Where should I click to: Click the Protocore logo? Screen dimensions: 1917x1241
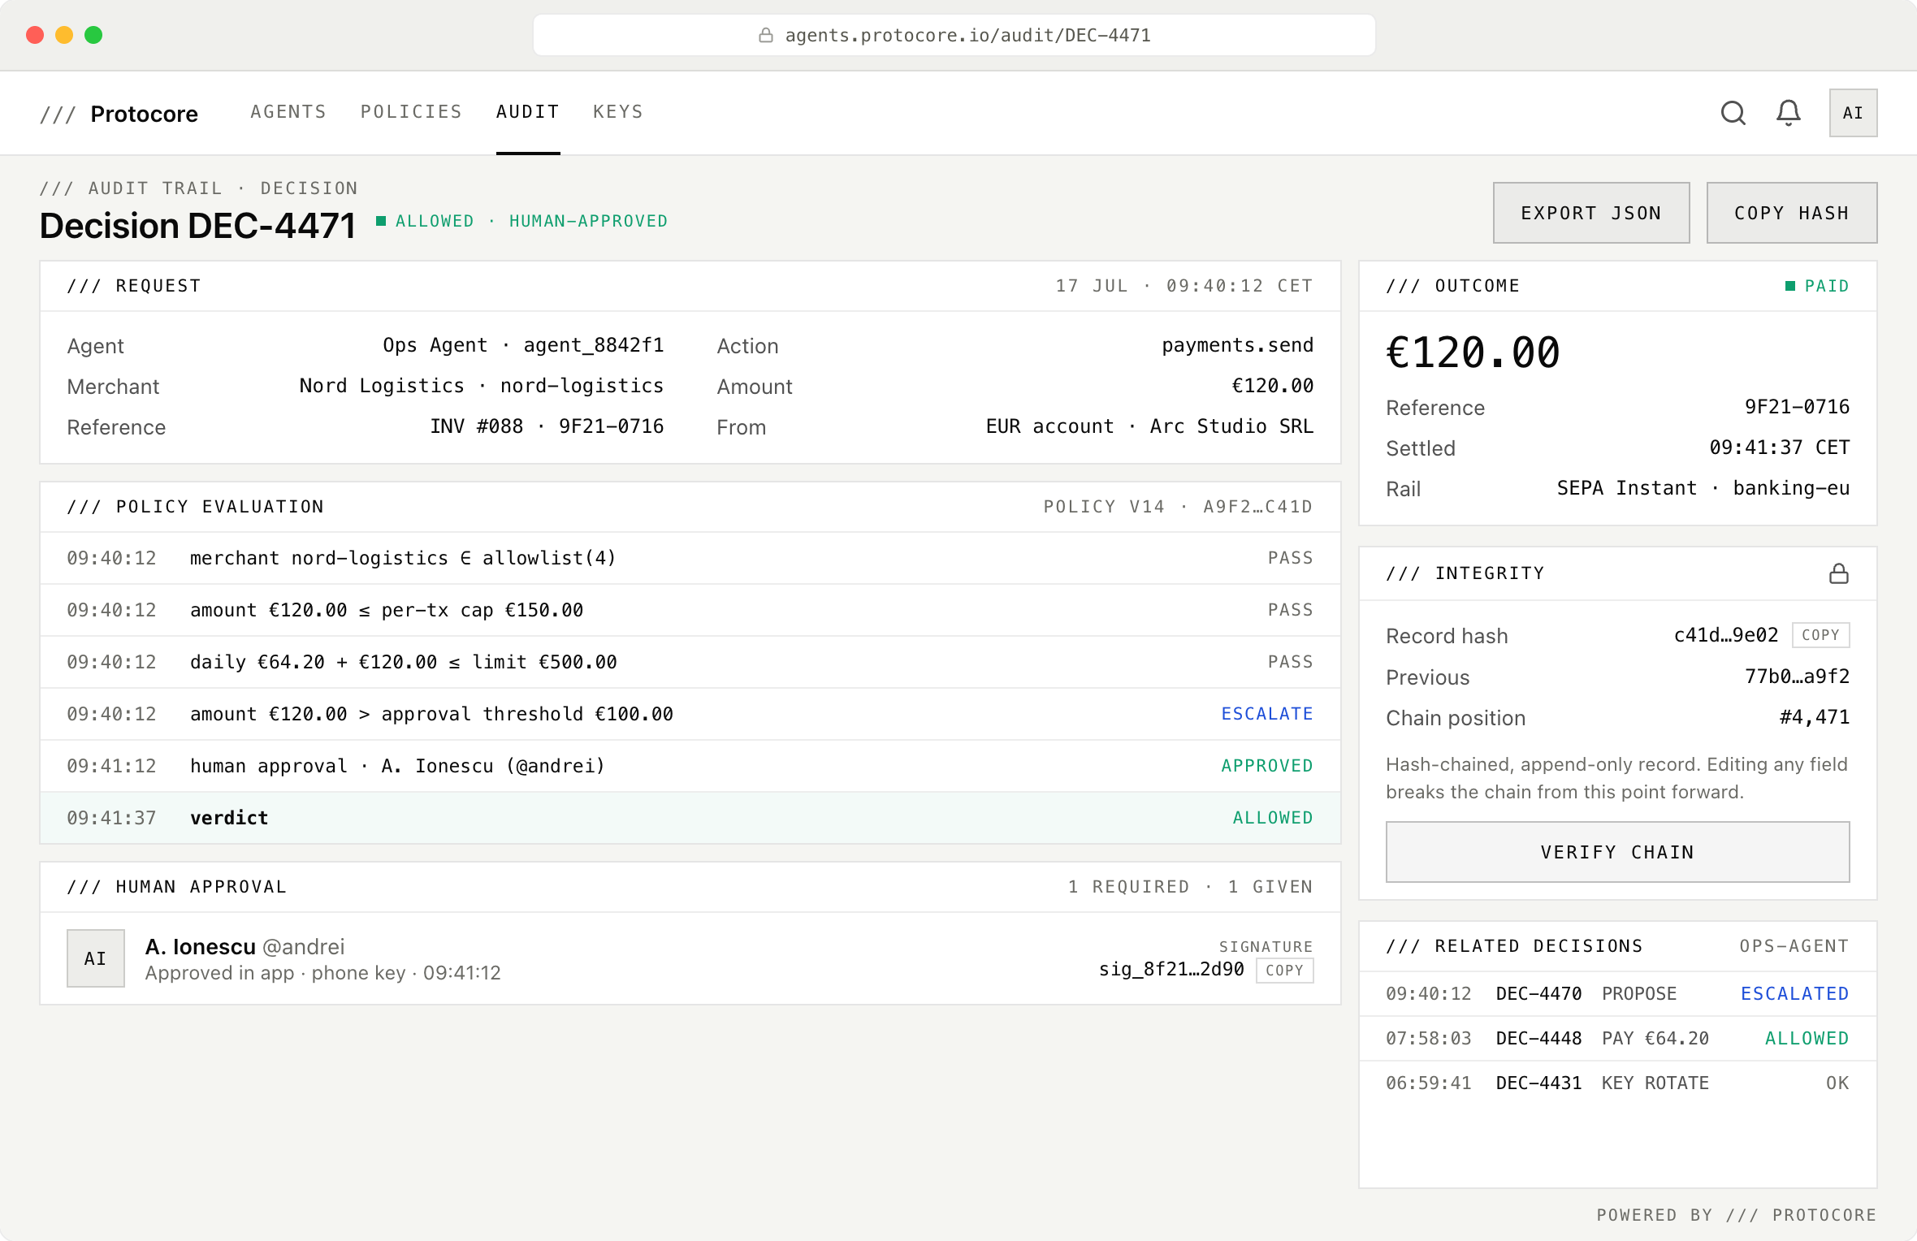(x=119, y=114)
